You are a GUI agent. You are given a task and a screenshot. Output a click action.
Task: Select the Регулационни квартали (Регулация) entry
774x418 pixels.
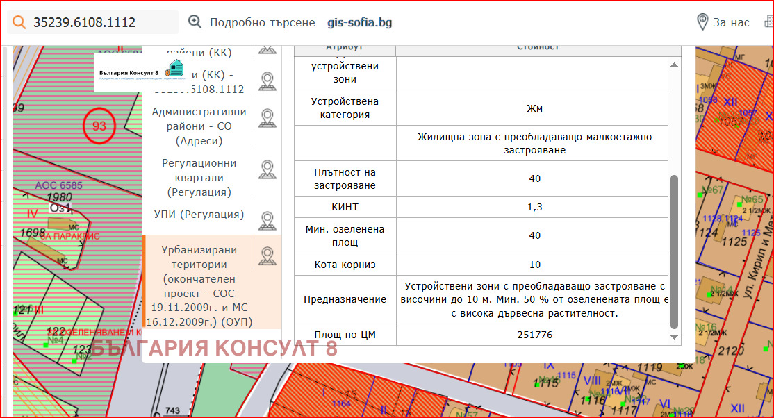(199, 175)
